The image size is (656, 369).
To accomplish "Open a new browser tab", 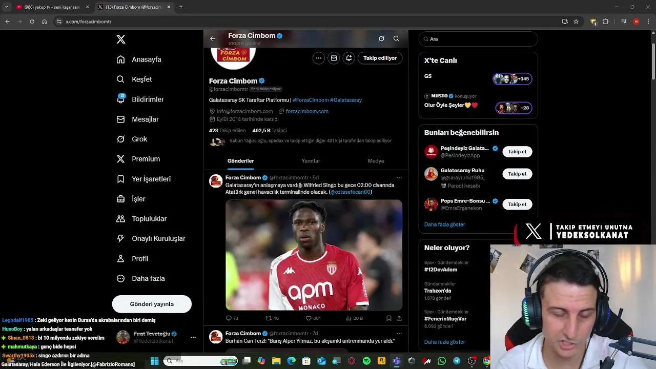I will click(x=181, y=7).
